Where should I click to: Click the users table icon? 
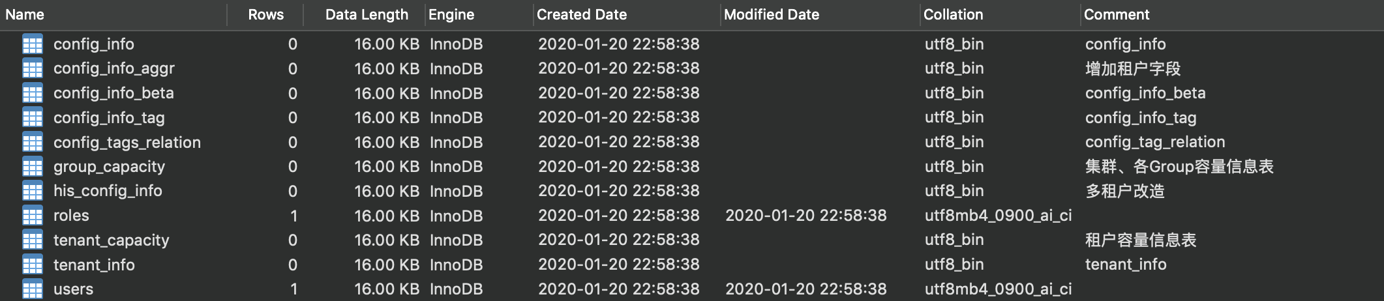click(32, 289)
